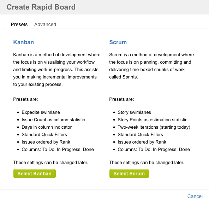Open the Presets tab
209x204 pixels.
point(19,24)
